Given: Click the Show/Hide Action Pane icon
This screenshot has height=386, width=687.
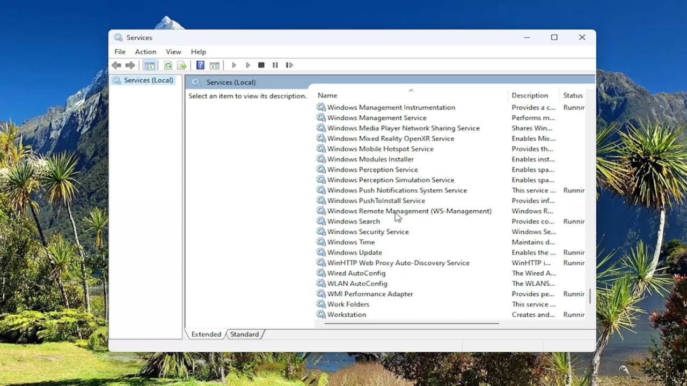Looking at the screenshot, I should click(214, 65).
